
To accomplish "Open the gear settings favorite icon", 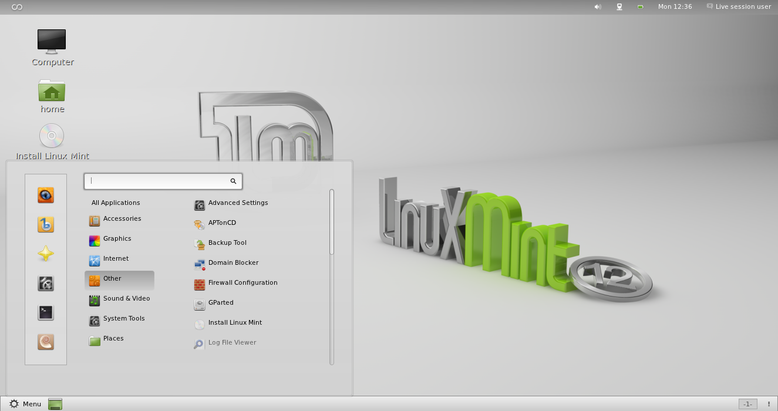I will [x=46, y=283].
